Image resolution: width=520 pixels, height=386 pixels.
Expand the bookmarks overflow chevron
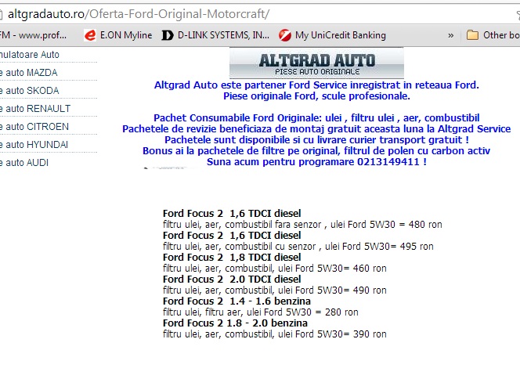click(450, 35)
